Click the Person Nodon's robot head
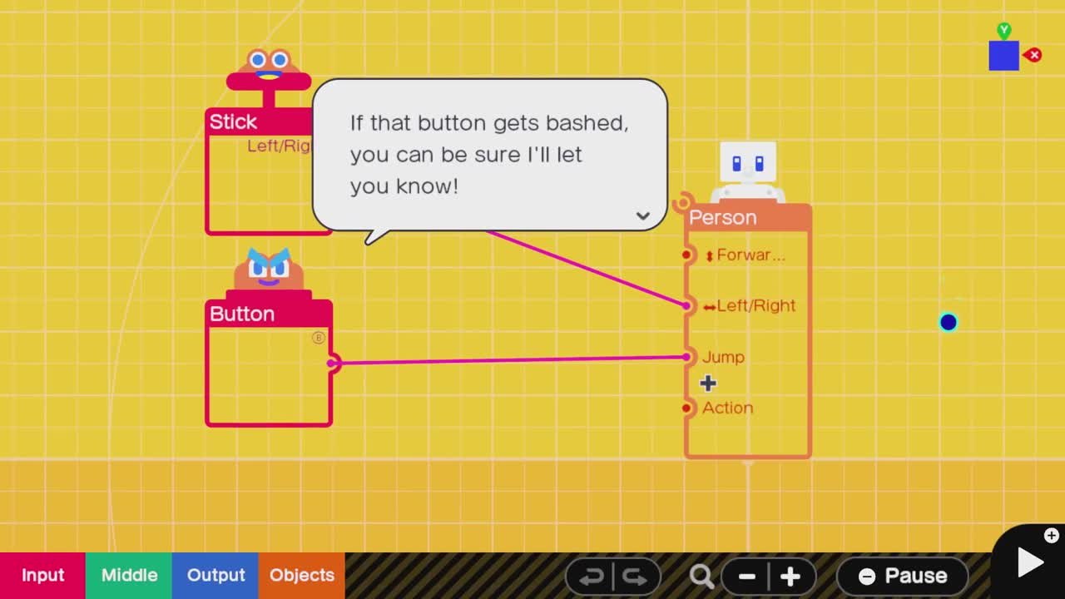Image resolution: width=1065 pixels, height=599 pixels. click(x=748, y=163)
